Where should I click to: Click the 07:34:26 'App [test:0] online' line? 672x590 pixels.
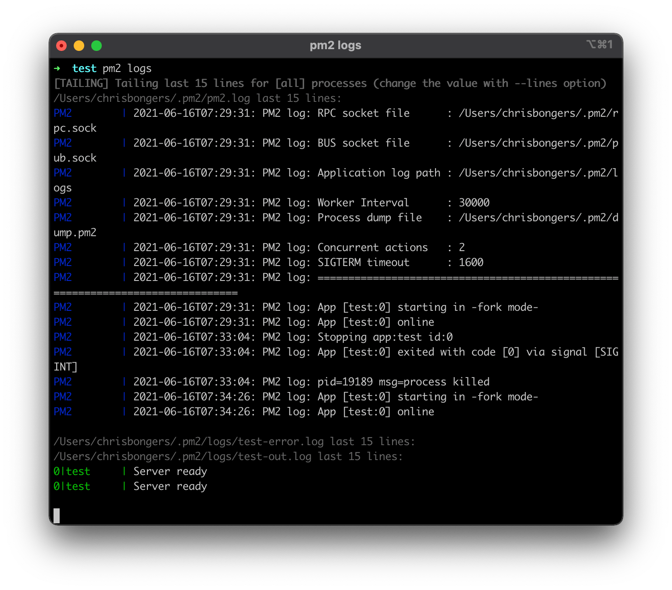(x=244, y=412)
